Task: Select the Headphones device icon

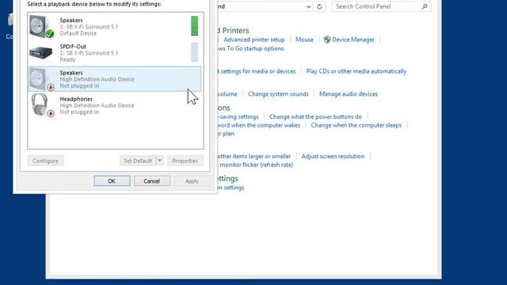Action: [42, 105]
